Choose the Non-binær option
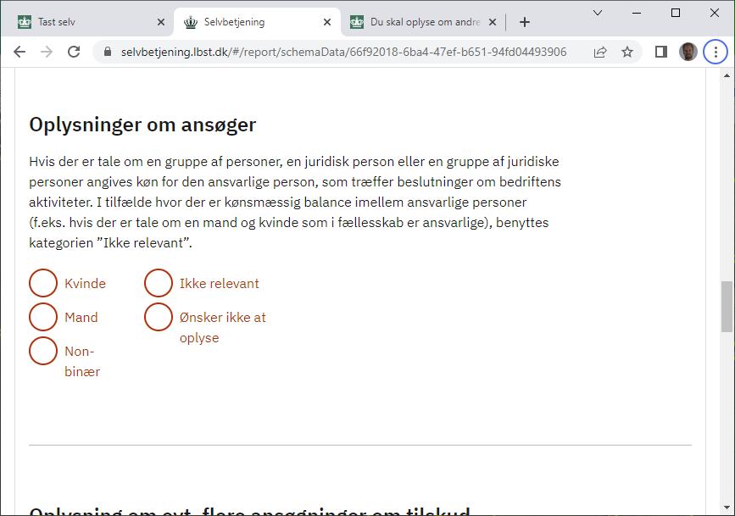This screenshot has width=735, height=516. (43, 351)
